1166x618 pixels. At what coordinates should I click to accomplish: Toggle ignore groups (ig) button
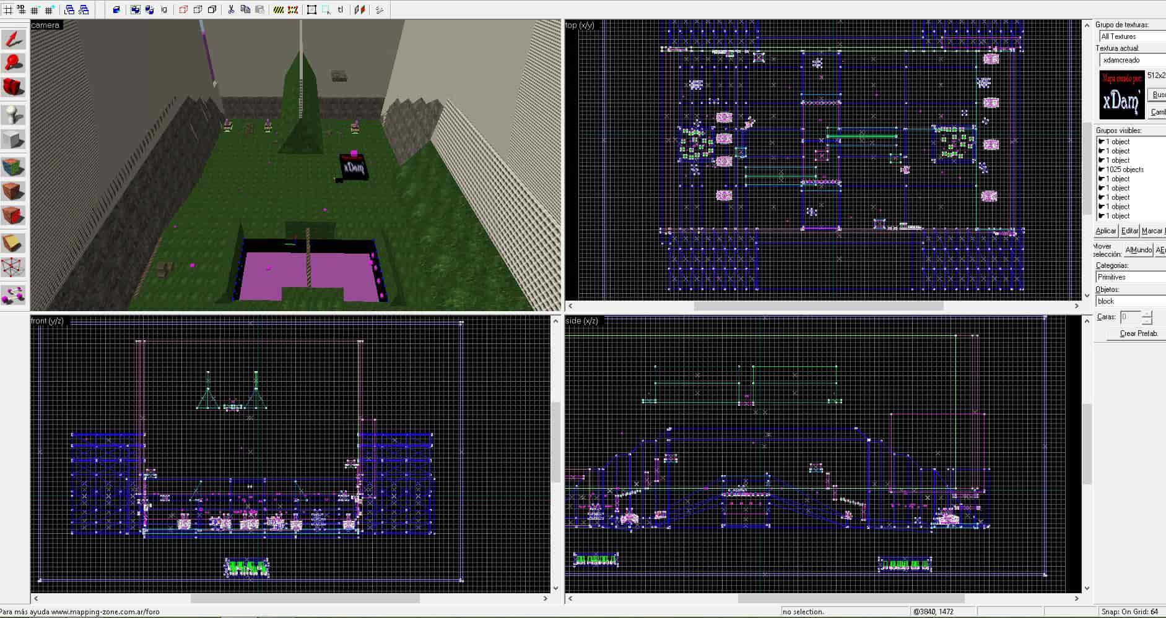164,9
